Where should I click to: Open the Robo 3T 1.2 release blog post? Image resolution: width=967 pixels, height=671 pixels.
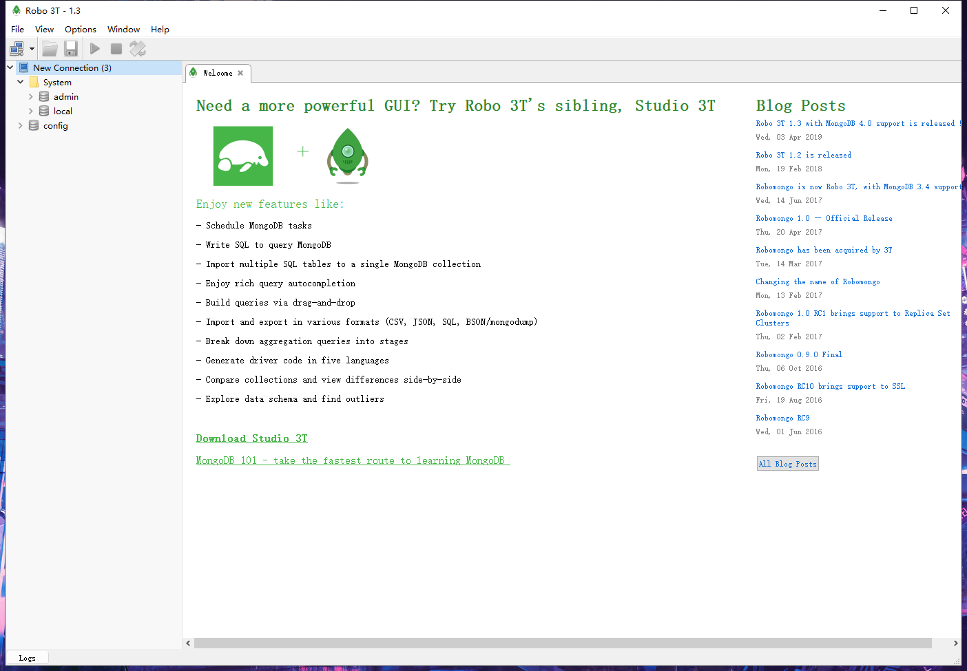803,155
